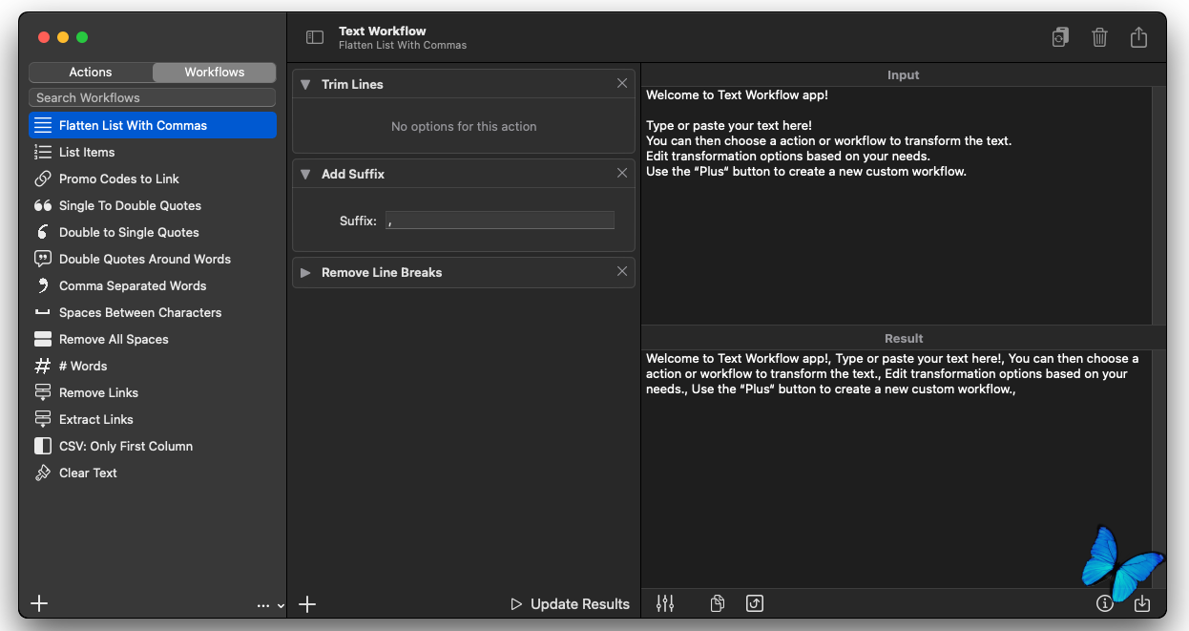Select the Remove Links workflow
Viewport: 1189px width, 631px height.
[153, 392]
